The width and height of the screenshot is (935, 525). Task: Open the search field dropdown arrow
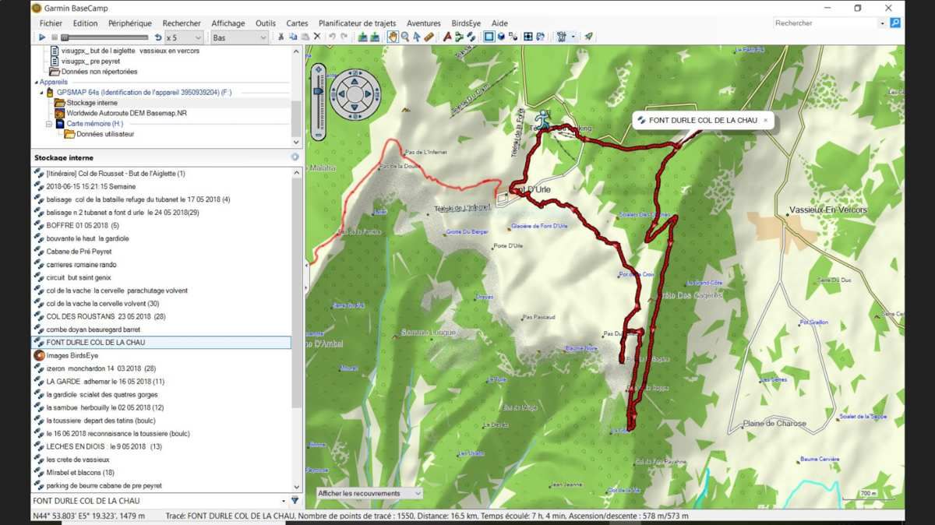883,23
